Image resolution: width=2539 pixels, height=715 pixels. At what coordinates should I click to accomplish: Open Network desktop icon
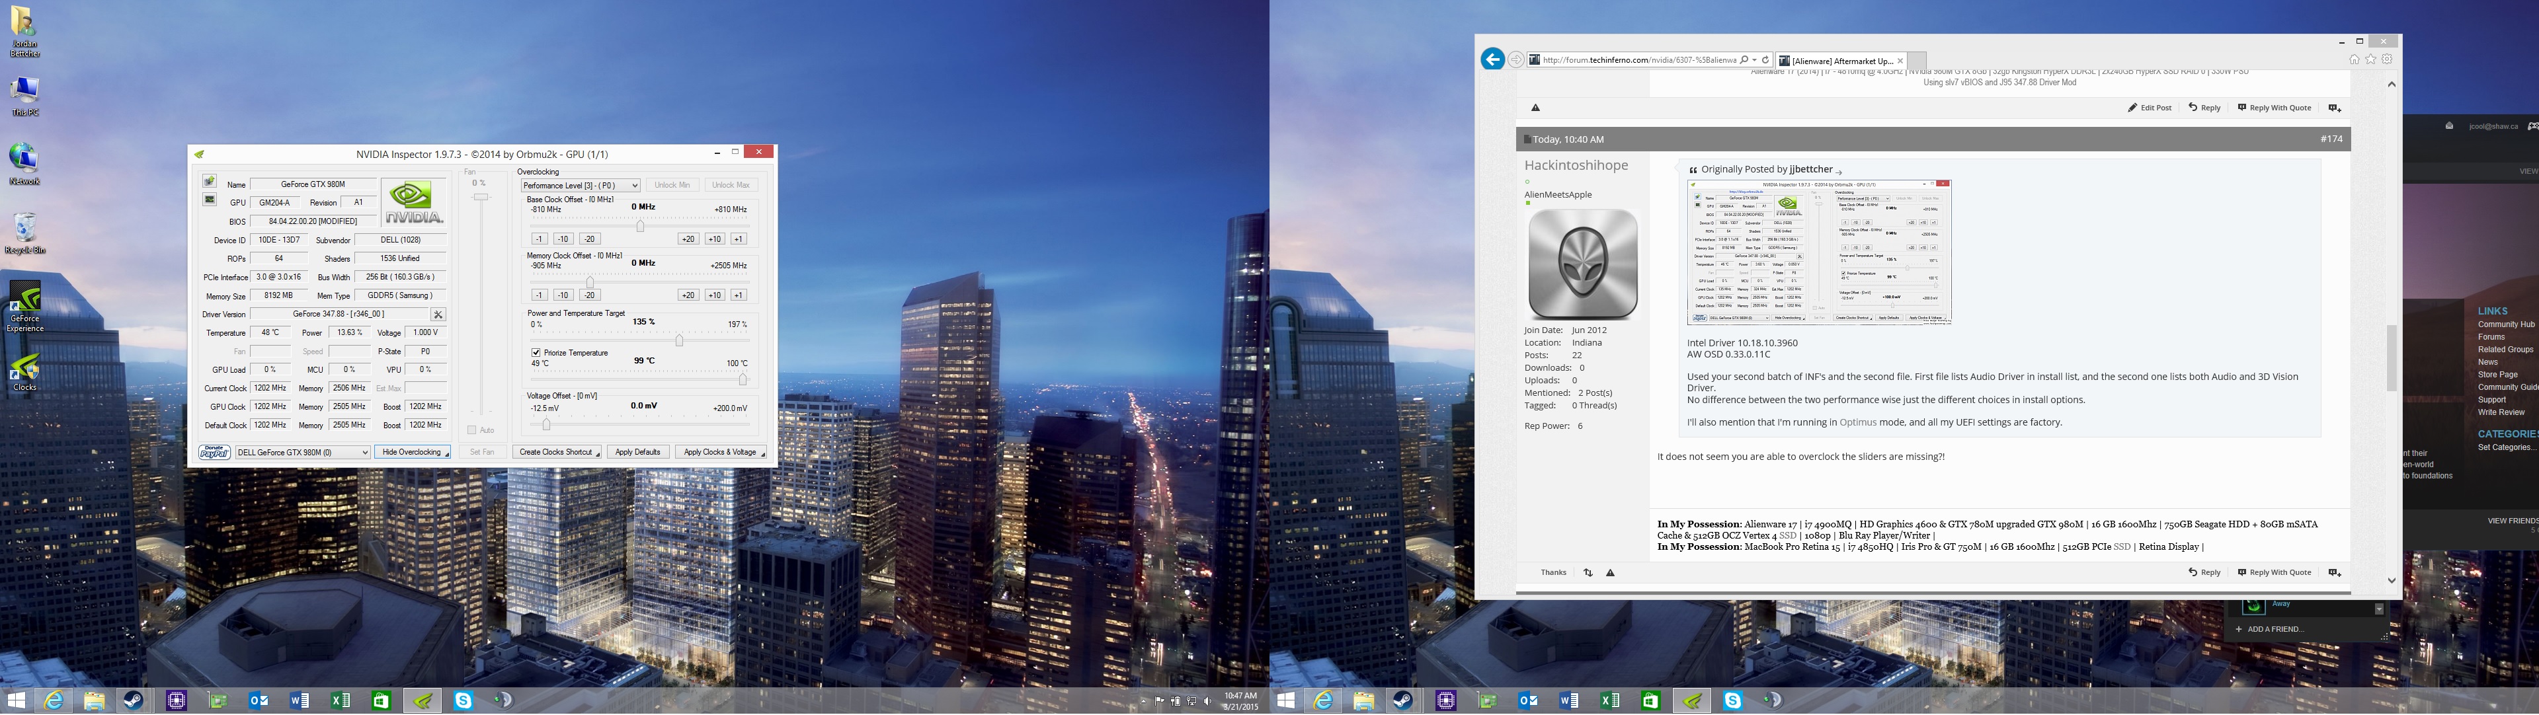pyautogui.click(x=24, y=165)
